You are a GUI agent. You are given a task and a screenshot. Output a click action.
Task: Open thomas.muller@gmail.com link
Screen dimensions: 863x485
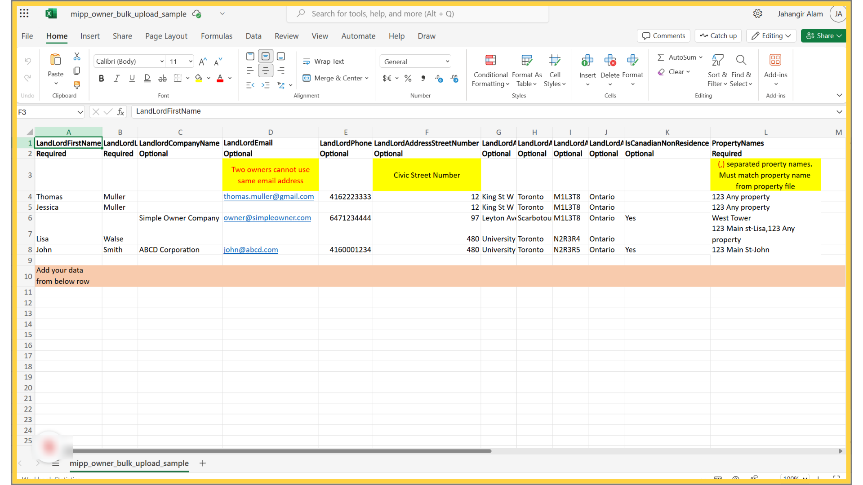[x=269, y=197]
